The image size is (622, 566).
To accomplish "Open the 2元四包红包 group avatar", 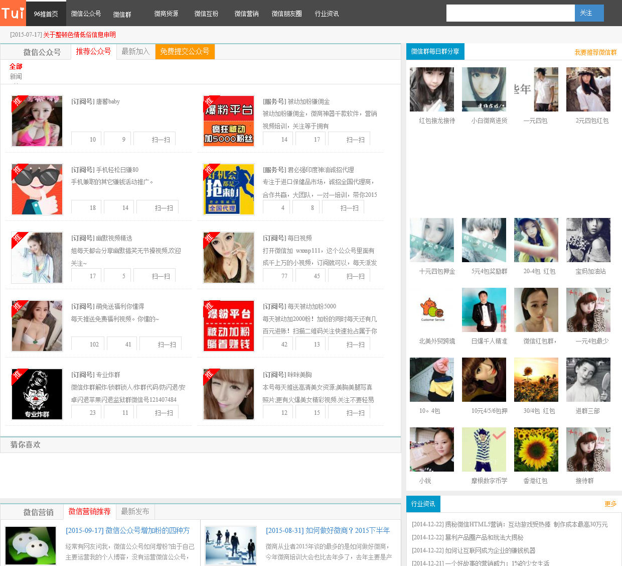I will tap(588, 89).
